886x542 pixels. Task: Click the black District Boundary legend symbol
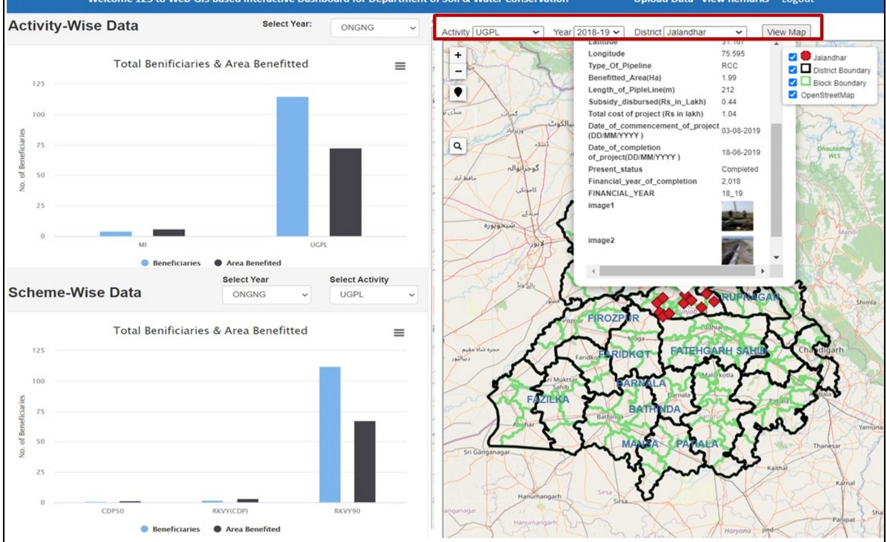pyautogui.click(x=805, y=68)
